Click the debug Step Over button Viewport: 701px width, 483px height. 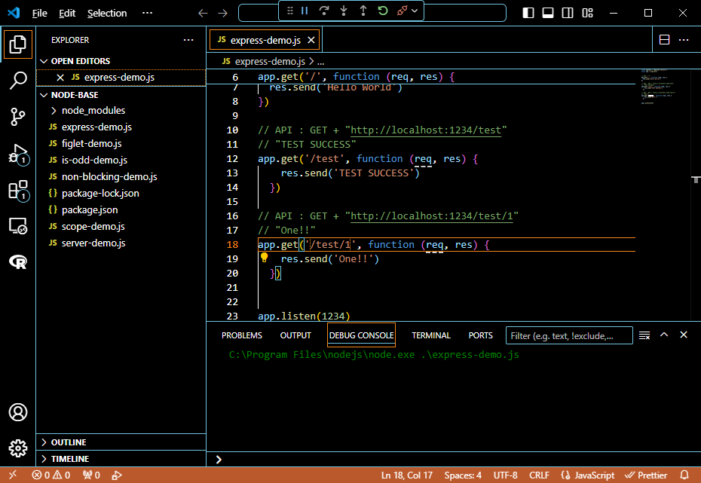324,11
